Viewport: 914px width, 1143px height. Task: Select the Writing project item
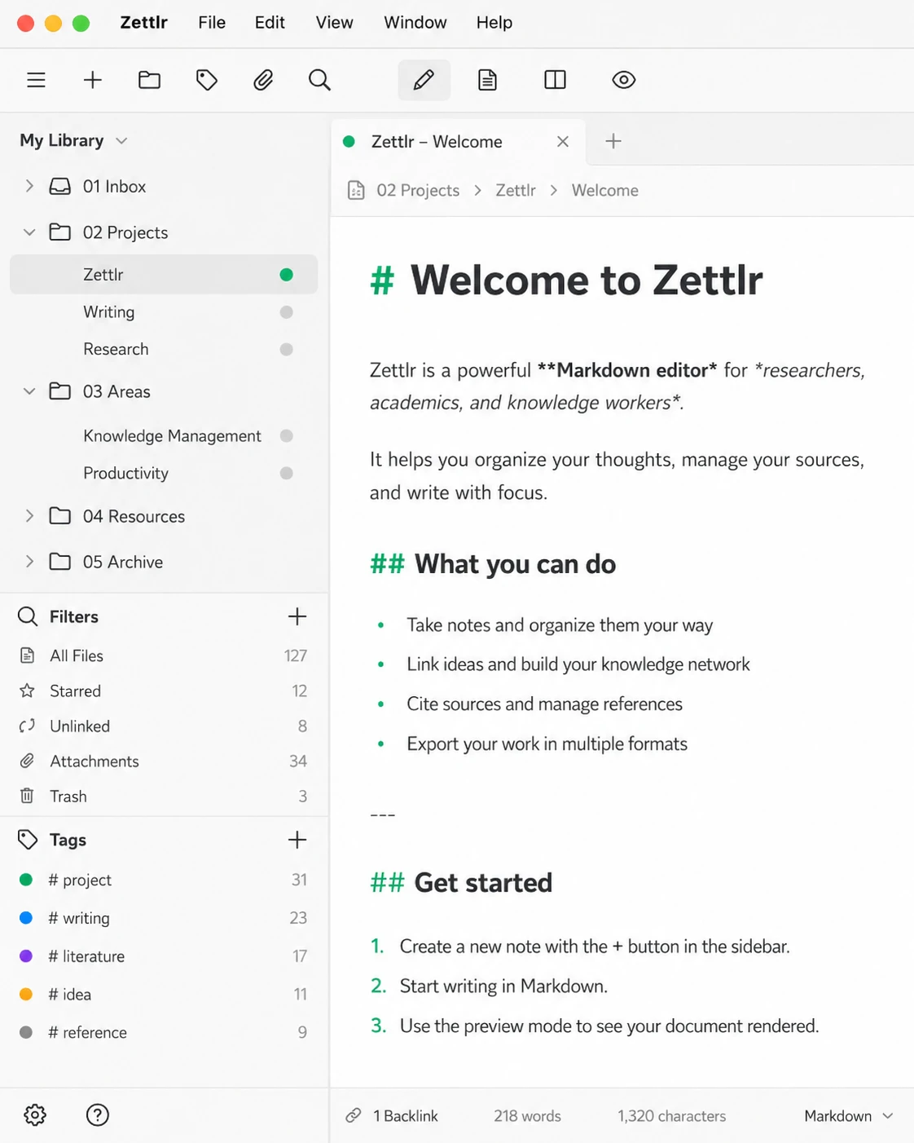[164, 312]
